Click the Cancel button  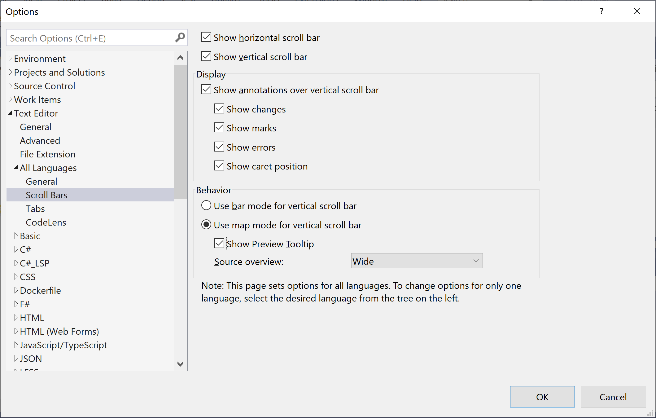click(x=613, y=397)
